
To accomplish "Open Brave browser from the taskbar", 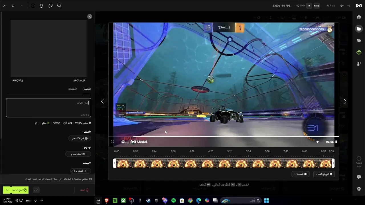I will 107,200.
